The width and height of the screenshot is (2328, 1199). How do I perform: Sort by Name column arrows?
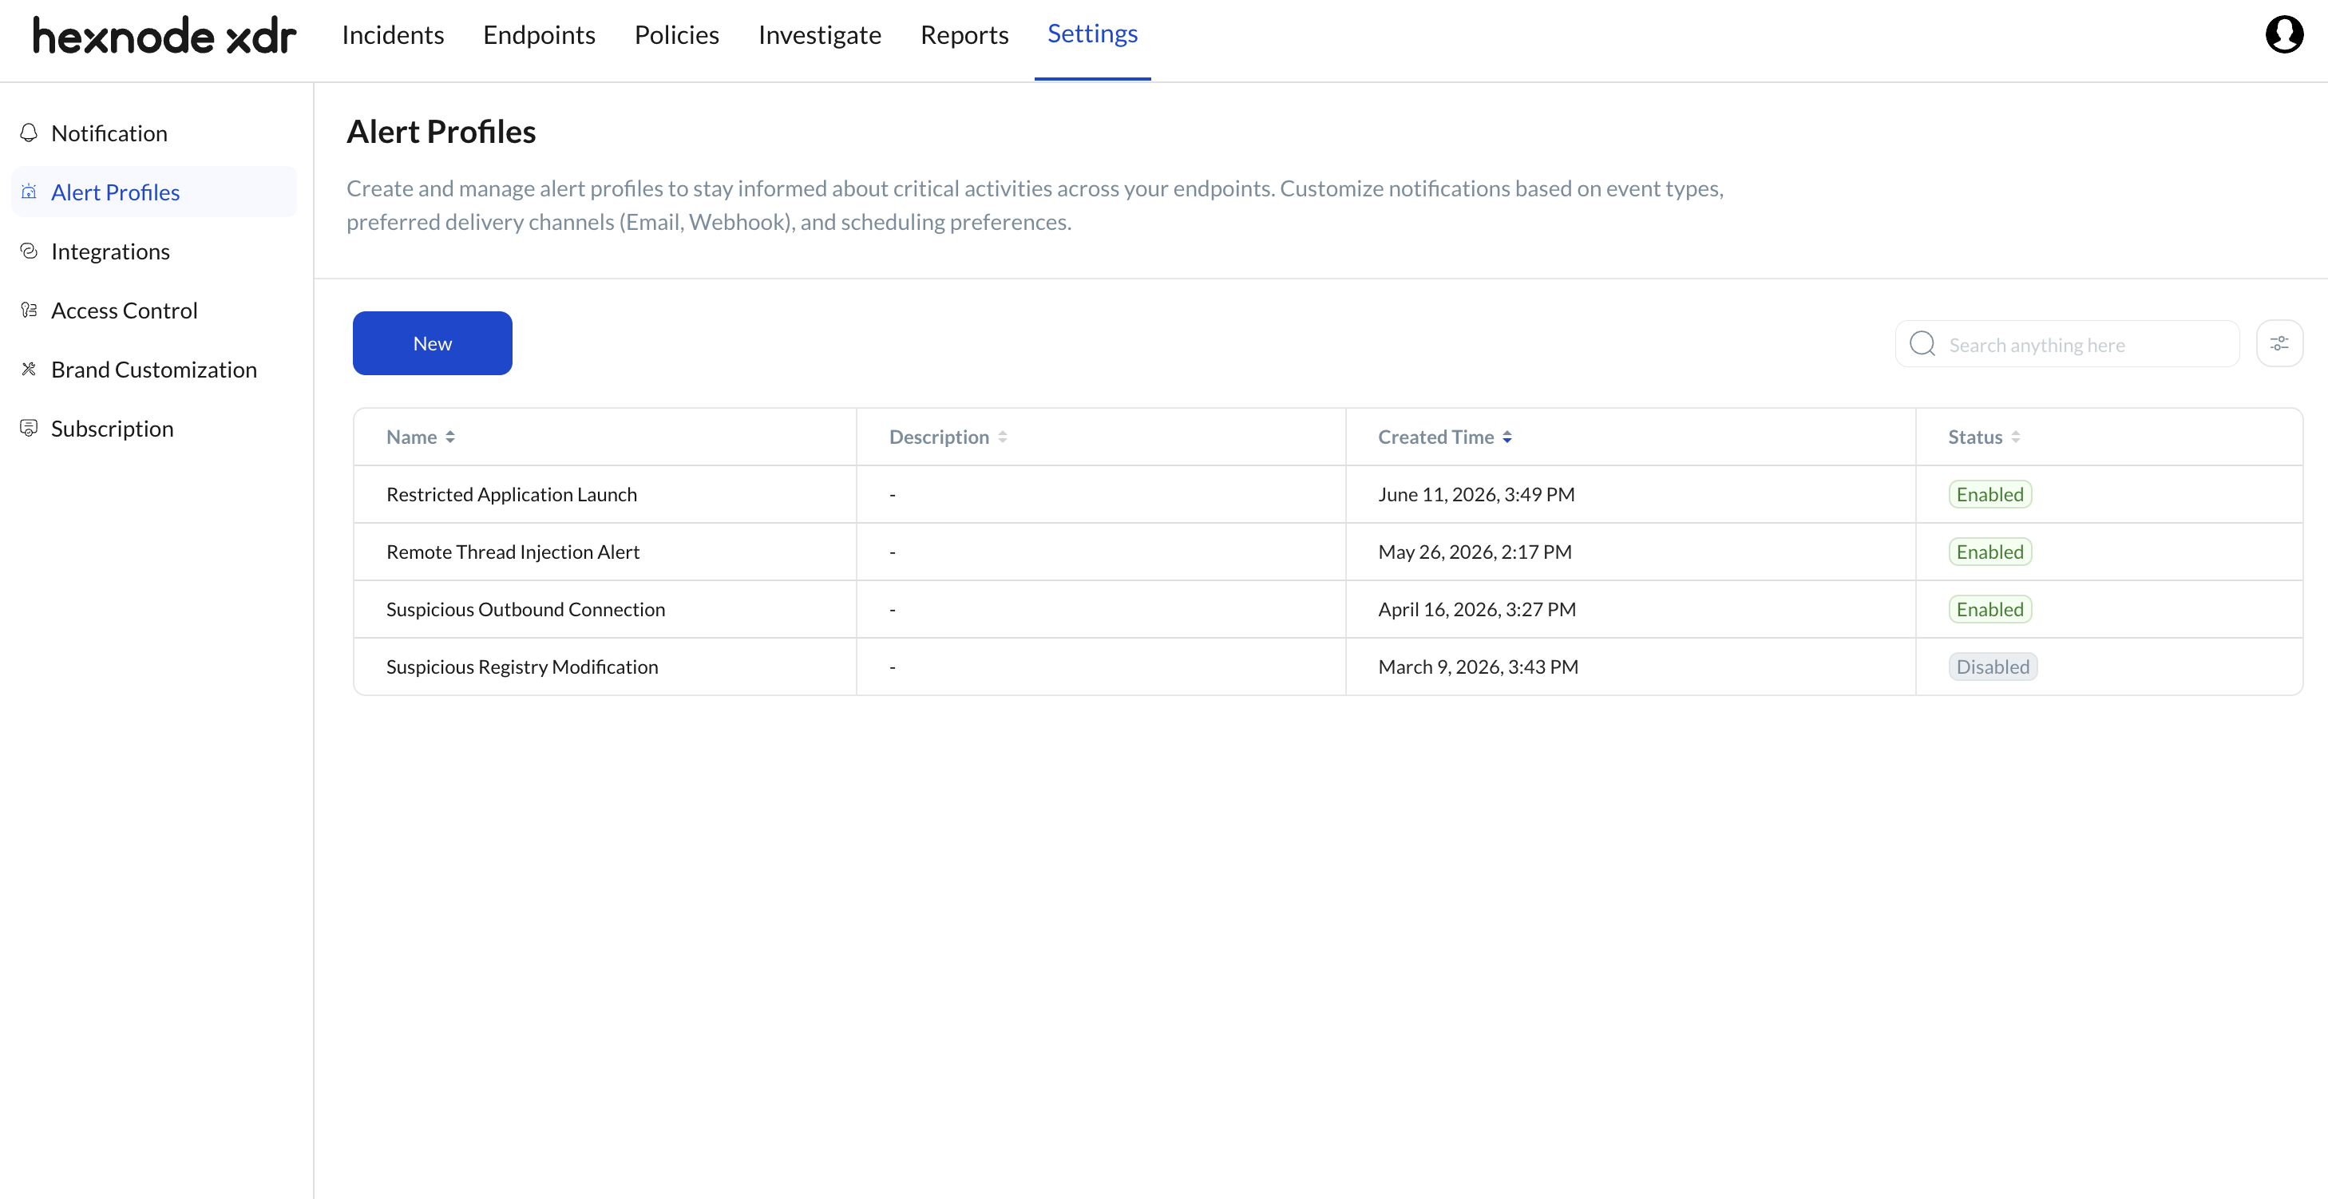click(450, 437)
